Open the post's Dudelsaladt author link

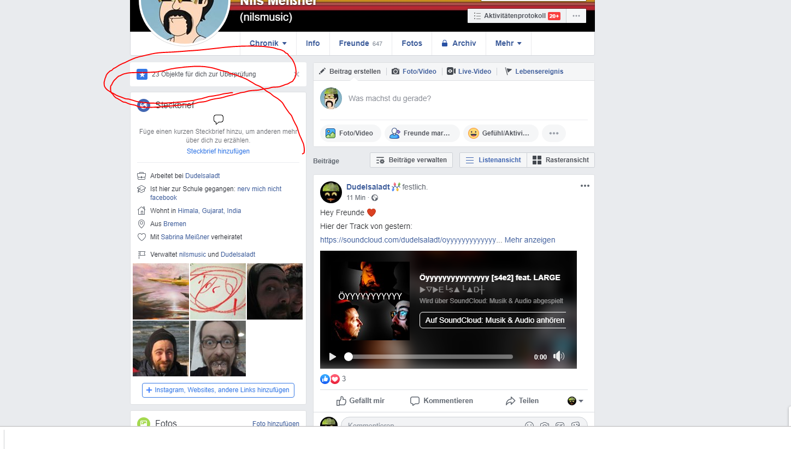click(x=368, y=187)
